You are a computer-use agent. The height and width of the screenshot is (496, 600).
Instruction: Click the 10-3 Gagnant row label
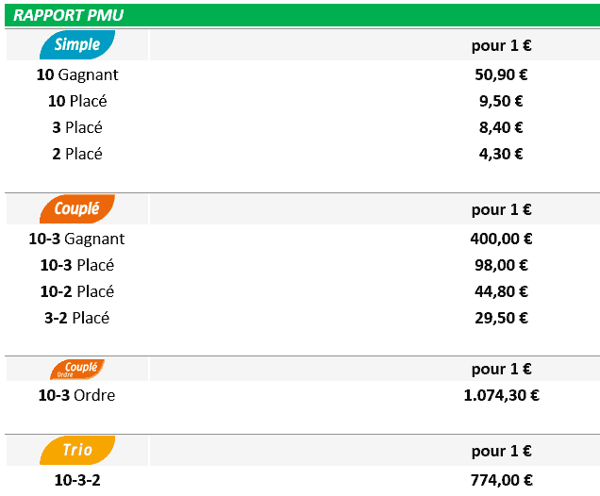point(77,239)
